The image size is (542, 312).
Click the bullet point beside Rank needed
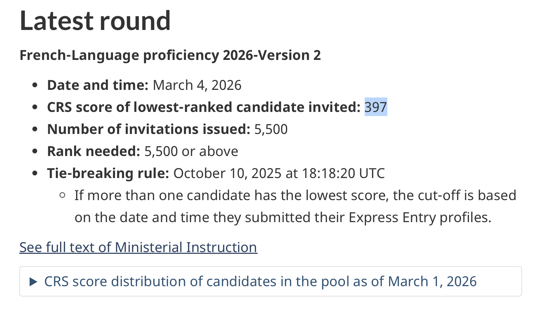click(x=35, y=152)
